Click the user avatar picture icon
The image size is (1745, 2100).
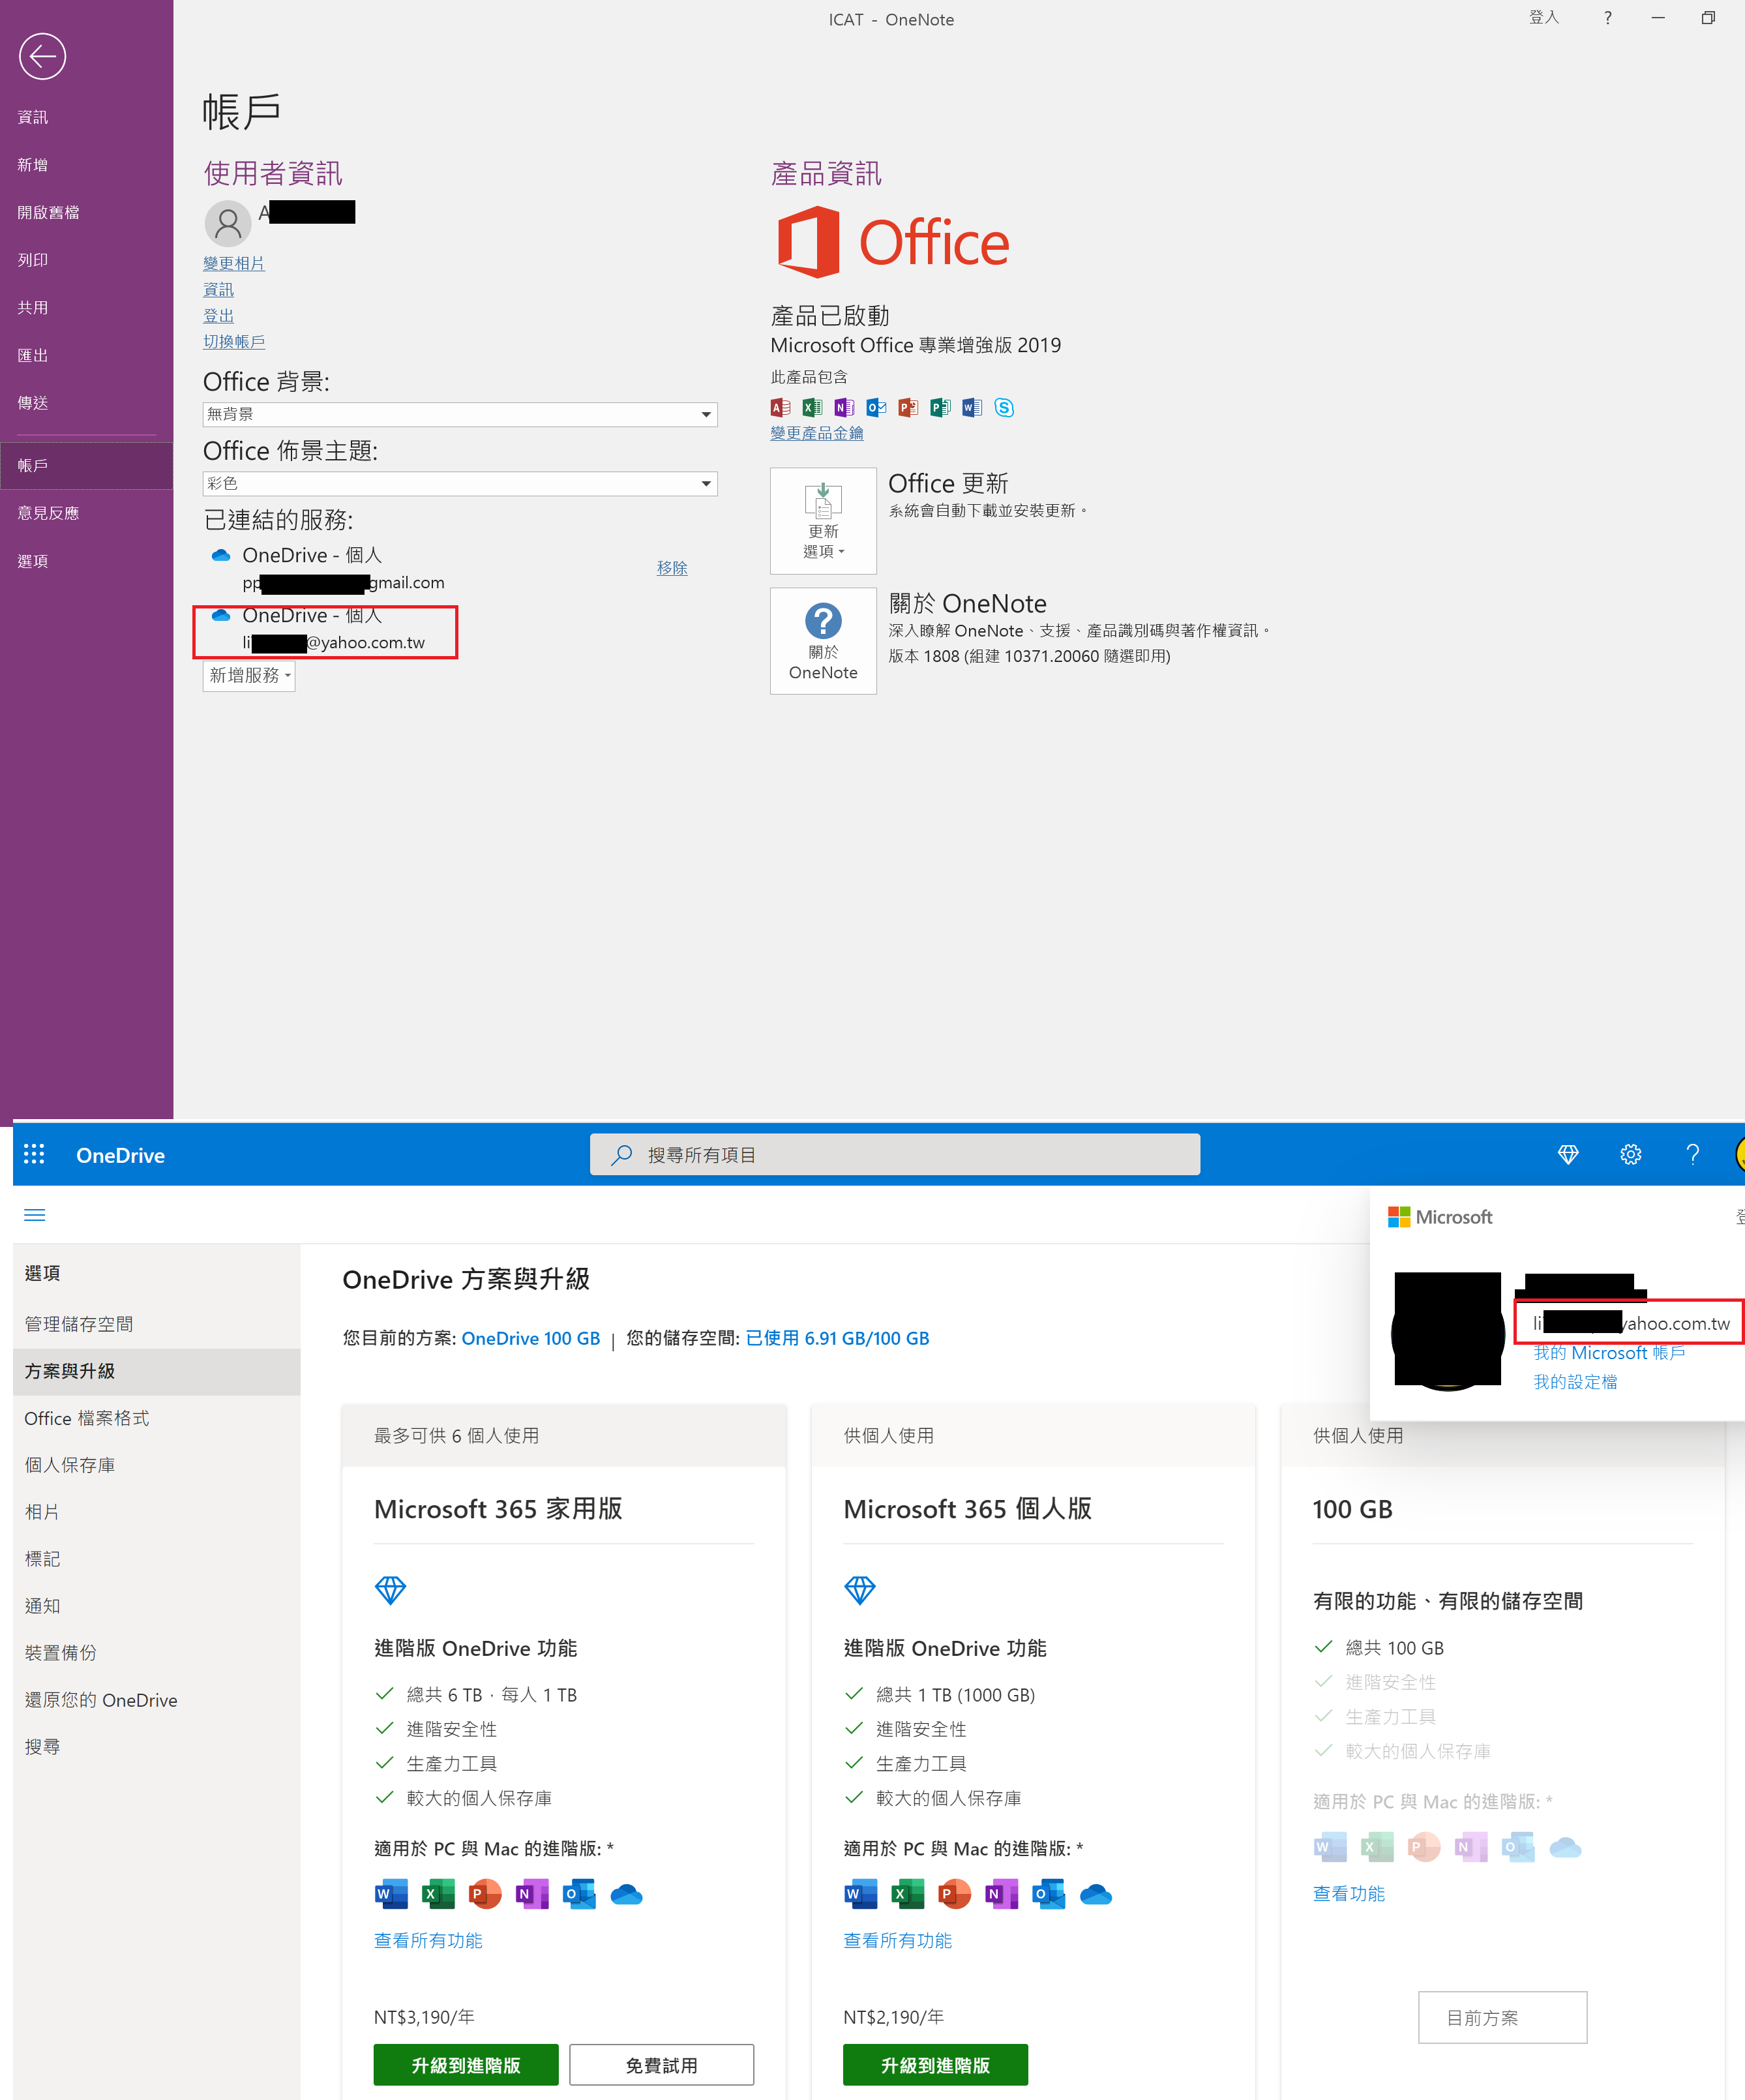coord(228,223)
